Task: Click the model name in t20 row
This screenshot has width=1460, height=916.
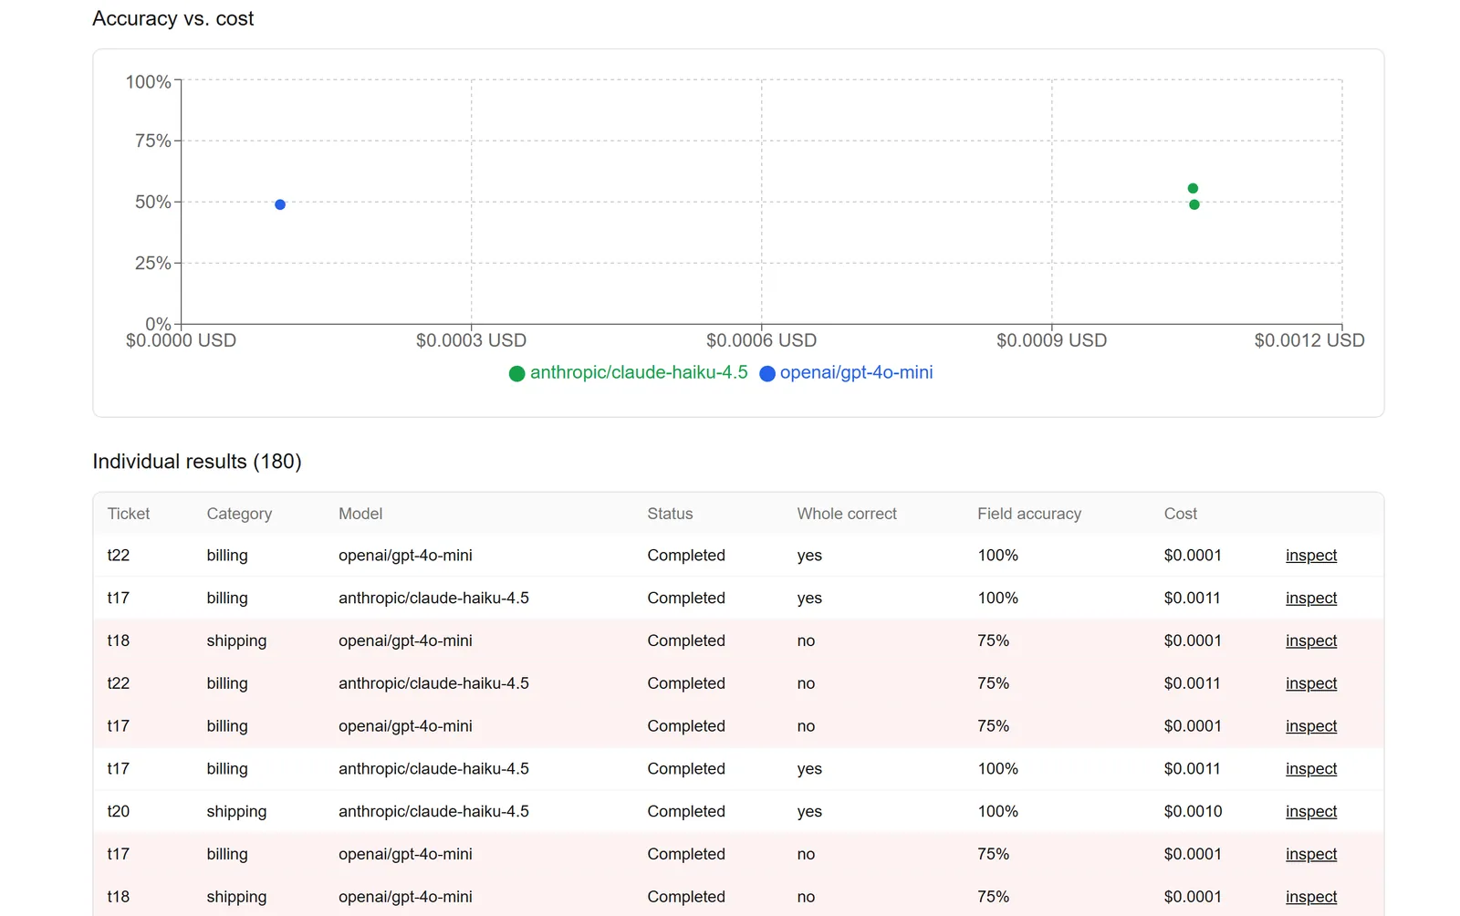Action: [433, 811]
